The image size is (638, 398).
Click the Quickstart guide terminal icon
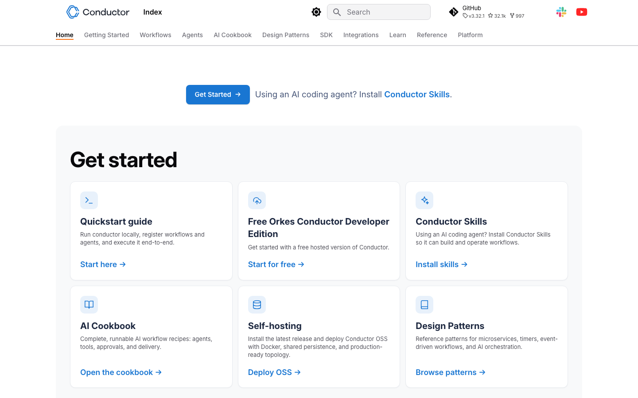[x=89, y=200]
